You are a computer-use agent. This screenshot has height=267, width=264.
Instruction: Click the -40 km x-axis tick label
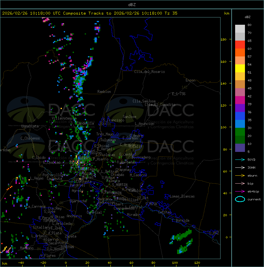[21, 263]
